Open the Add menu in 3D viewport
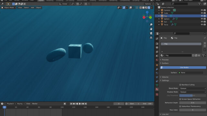The image size is (207, 116). pyautogui.click(x=32, y=8)
